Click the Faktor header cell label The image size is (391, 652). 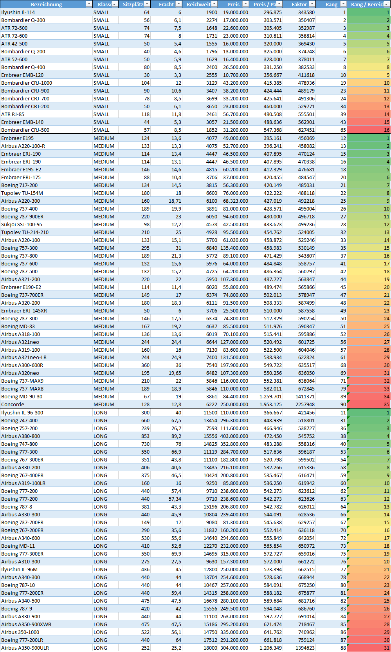point(299,4)
